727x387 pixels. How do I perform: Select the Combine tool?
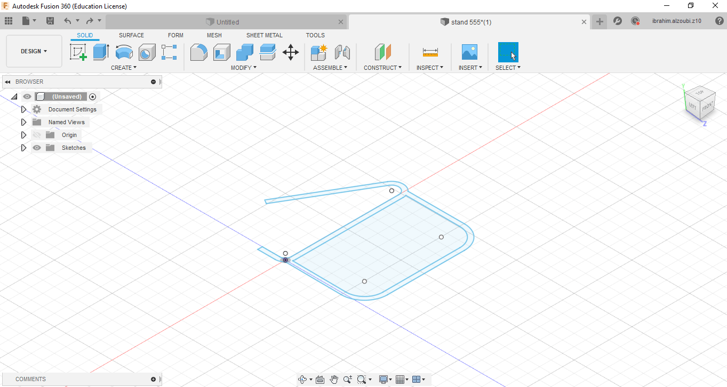(x=244, y=52)
